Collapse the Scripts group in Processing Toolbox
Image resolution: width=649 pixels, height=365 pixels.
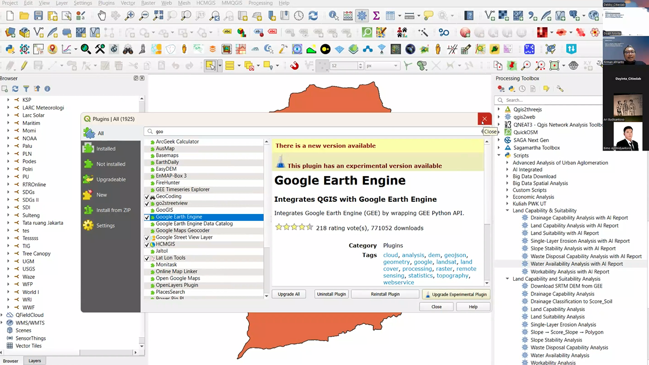[499, 155]
